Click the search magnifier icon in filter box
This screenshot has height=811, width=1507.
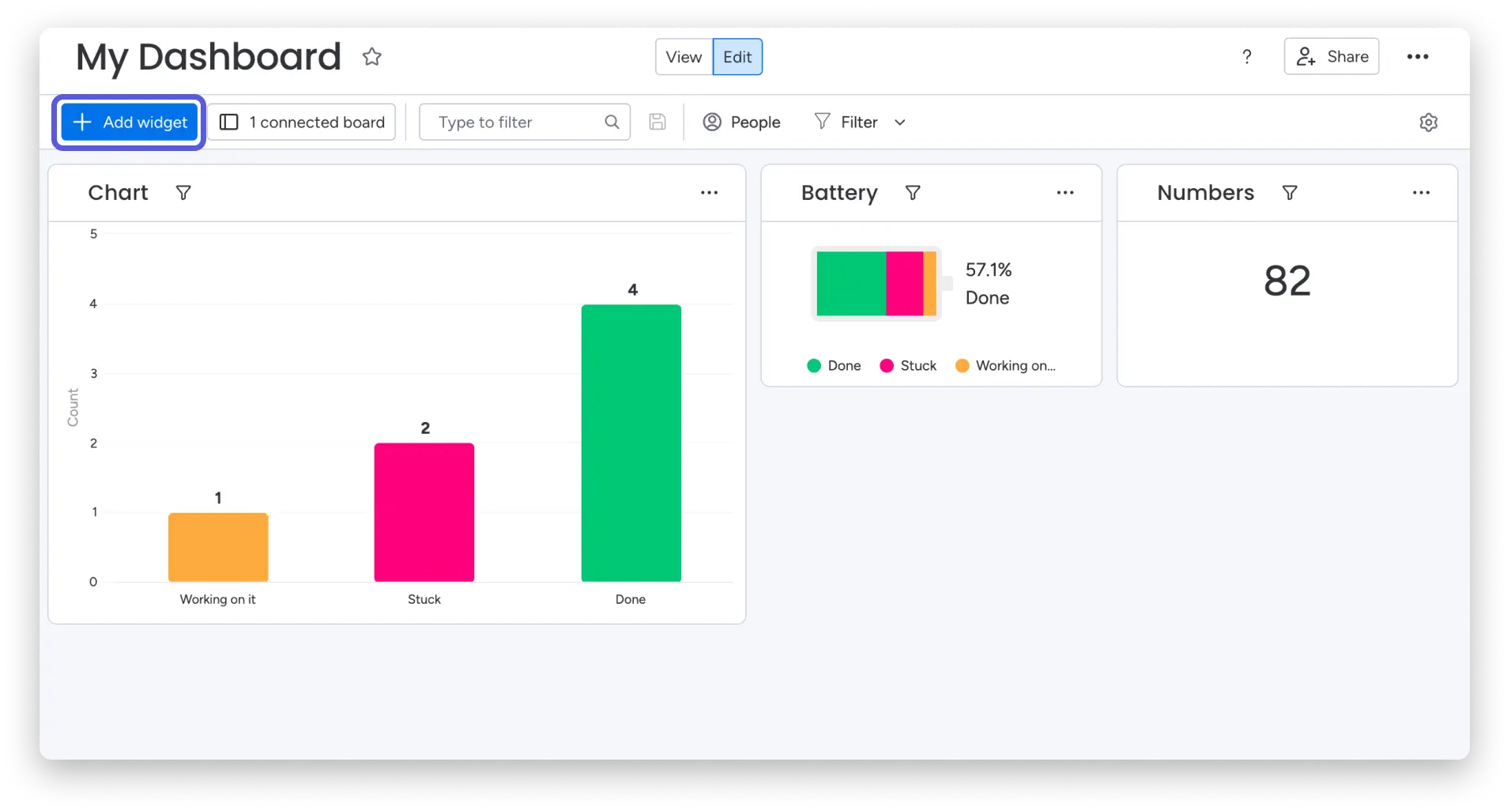612,122
